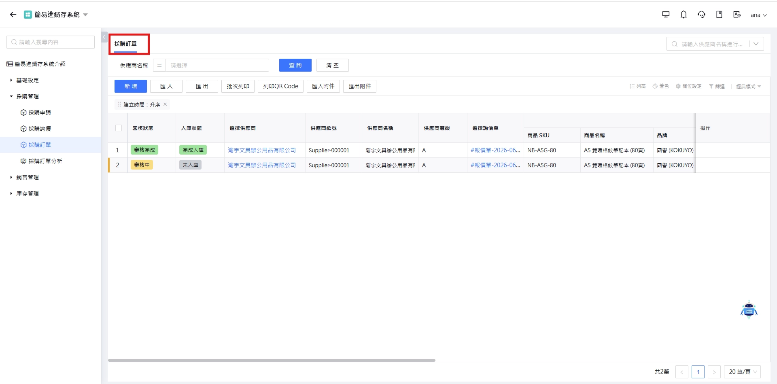This screenshot has width=777, height=384.
Task: Click cube icon beside 採購訂單
Action: click(x=23, y=145)
